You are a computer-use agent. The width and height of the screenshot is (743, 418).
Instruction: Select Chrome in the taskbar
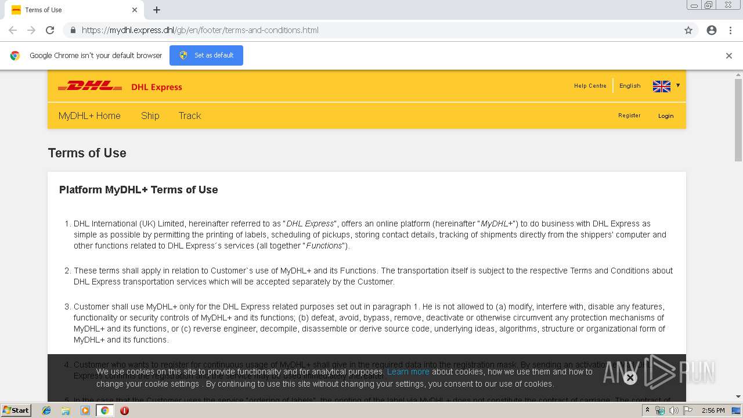[104, 410]
